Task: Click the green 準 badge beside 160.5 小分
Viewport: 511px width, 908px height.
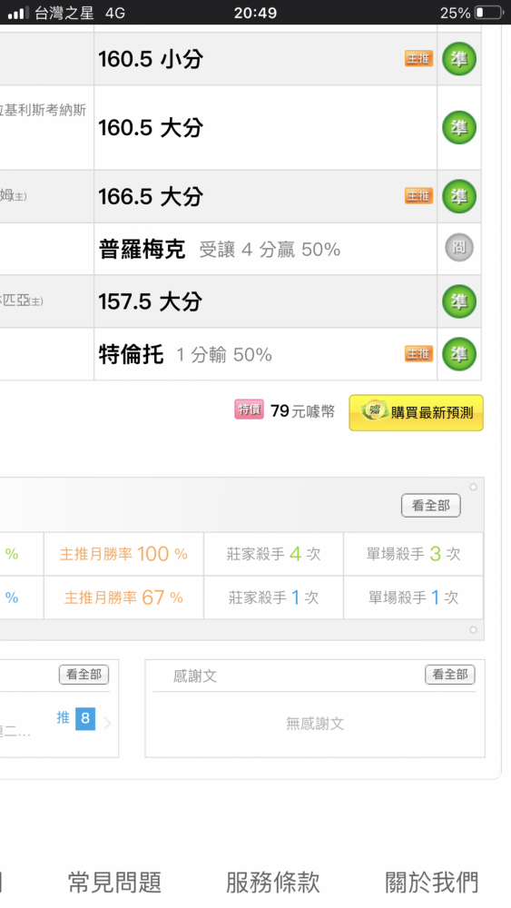Action: [459, 58]
